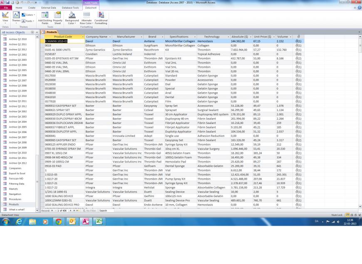Select the Products document tab

click(50, 32)
